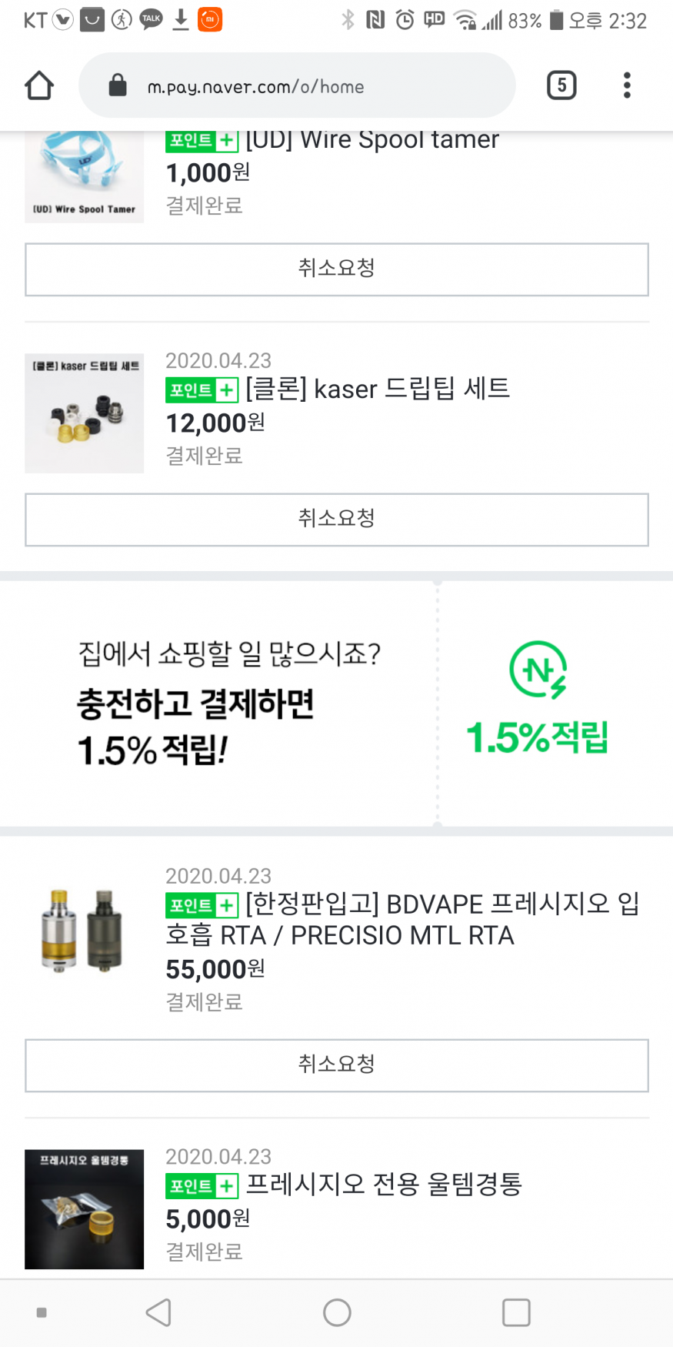Tap the PRECISIO RTA atomizer thumbnail
Image resolution: width=673 pixels, height=1347 pixels.
[85, 930]
